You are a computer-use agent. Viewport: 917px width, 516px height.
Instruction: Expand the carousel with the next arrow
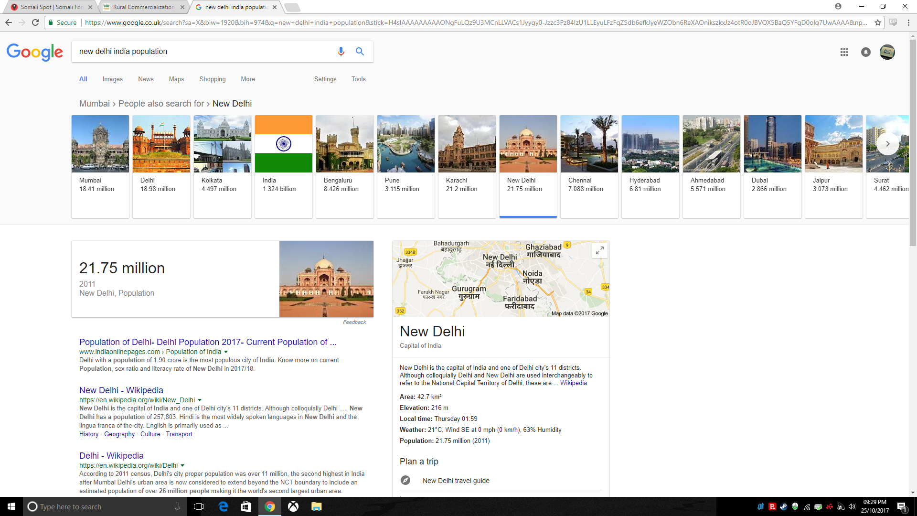pyautogui.click(x=888, y=144)
